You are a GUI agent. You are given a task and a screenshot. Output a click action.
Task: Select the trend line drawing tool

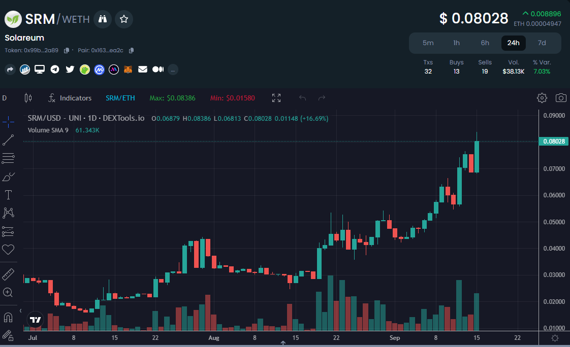(x=8, y=140)
